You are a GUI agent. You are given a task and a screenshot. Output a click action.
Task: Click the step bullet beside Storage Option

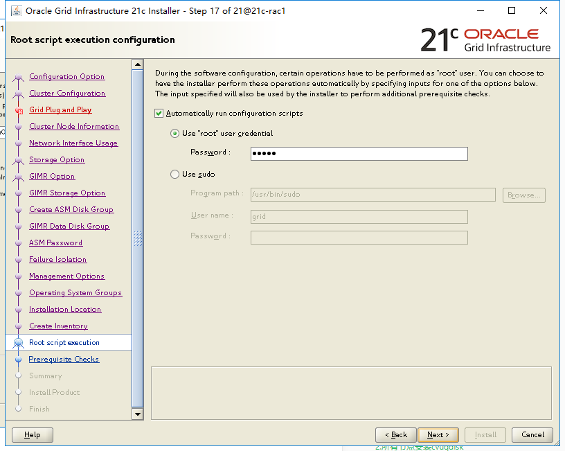pyautogui.click(x=19, y=160)
